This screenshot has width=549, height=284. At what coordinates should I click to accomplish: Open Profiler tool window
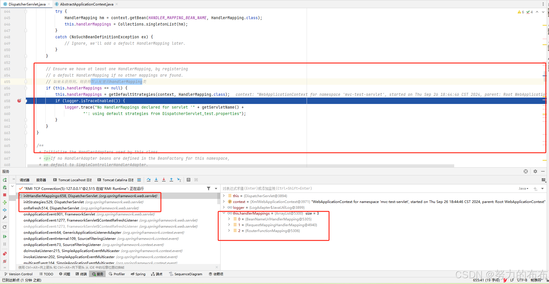(x=117, y=274)
